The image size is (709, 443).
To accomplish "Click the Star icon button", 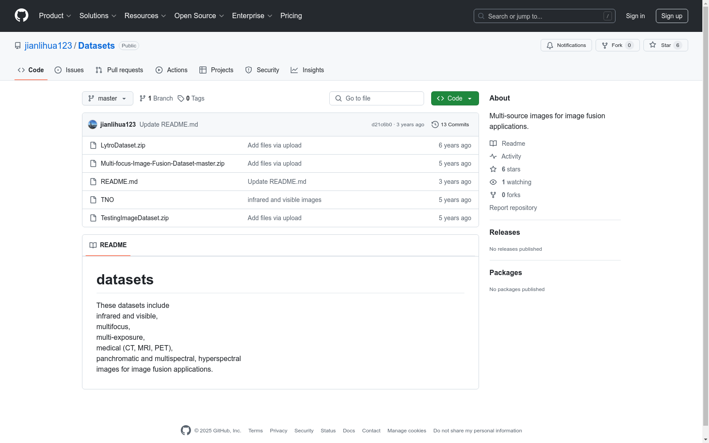I will [x=653, y=45].
